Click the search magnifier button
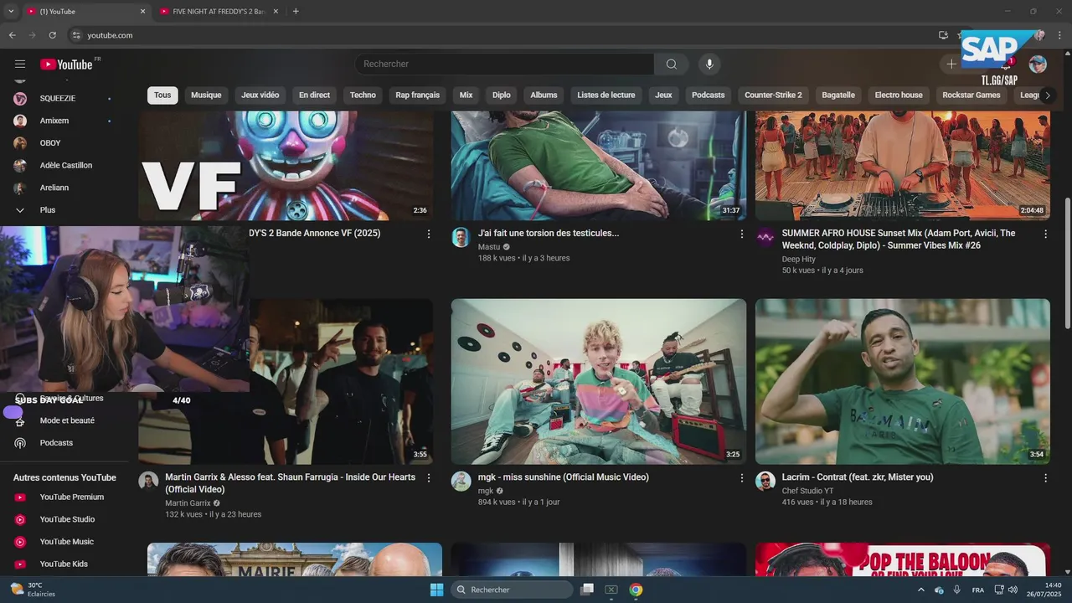This screenshot has height=603, width=1072. click(671, 64)
